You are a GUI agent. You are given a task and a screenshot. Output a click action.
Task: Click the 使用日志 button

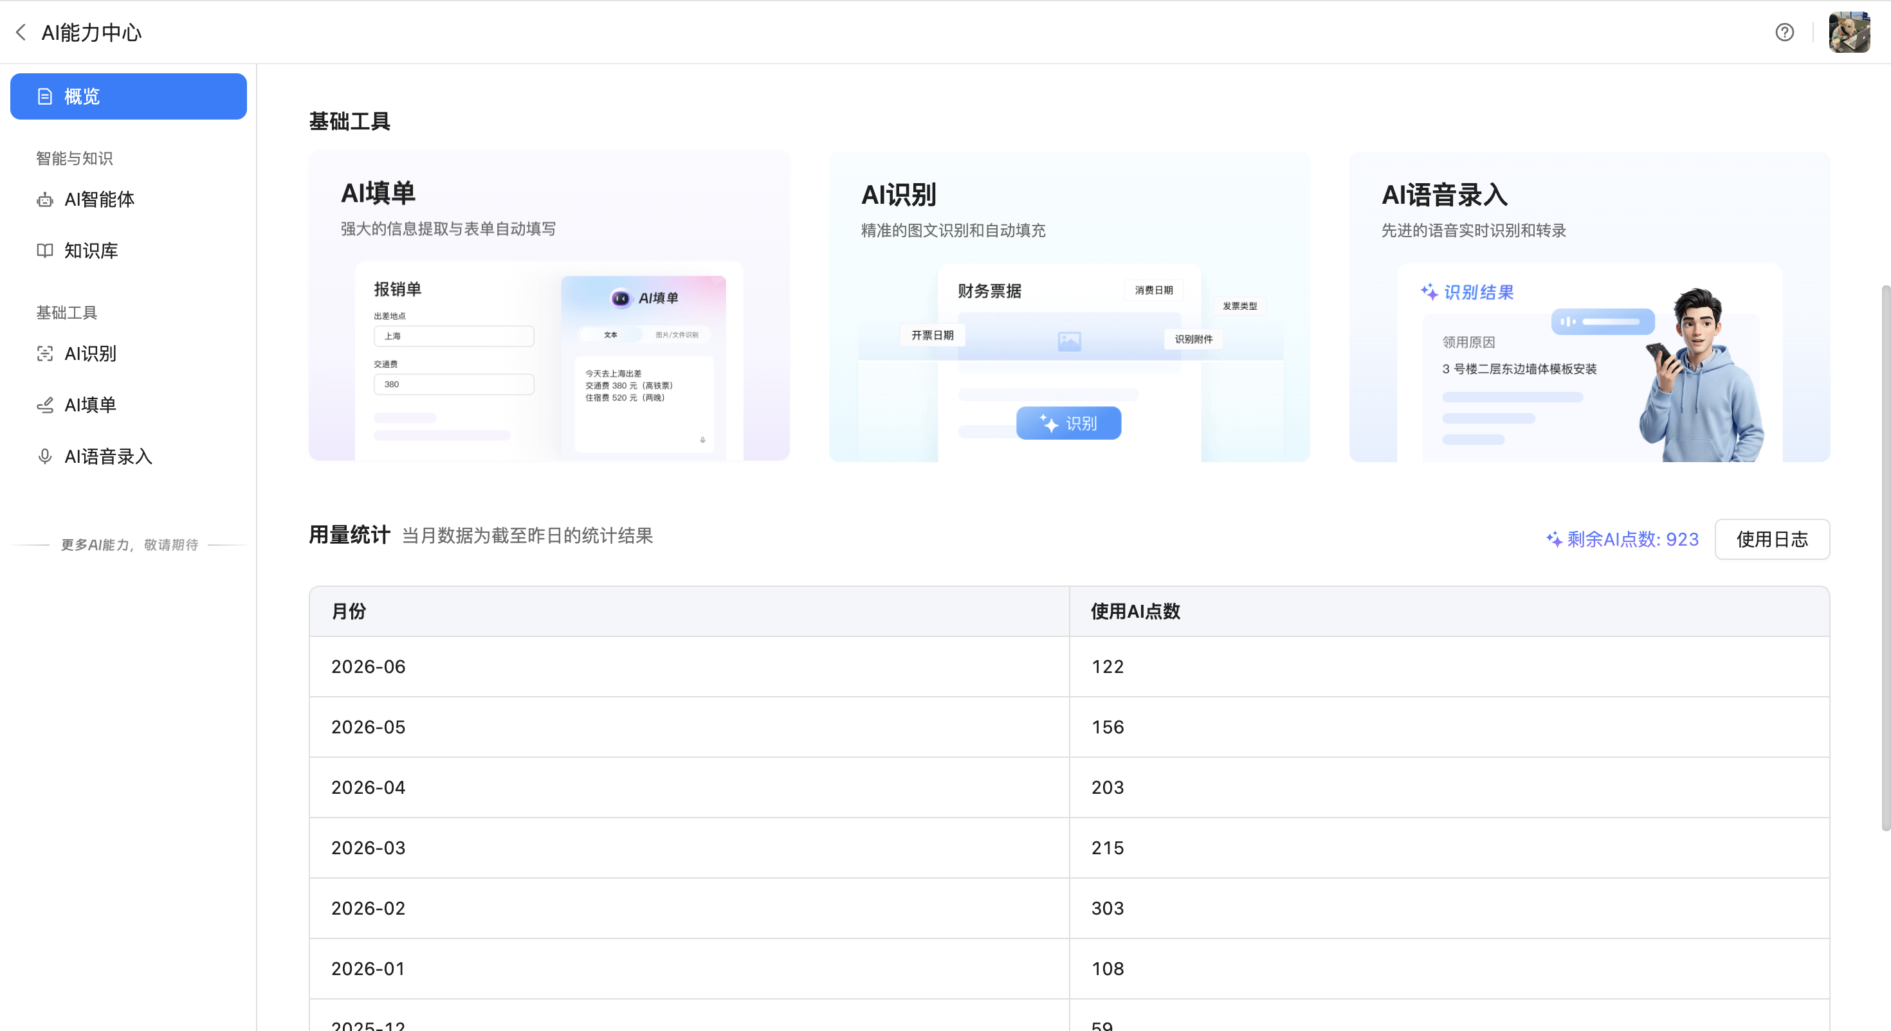[1771, 539]
